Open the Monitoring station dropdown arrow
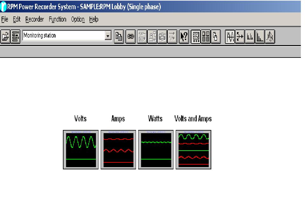The width and height of the screenshot is (305, 197). tap(108, 36)
